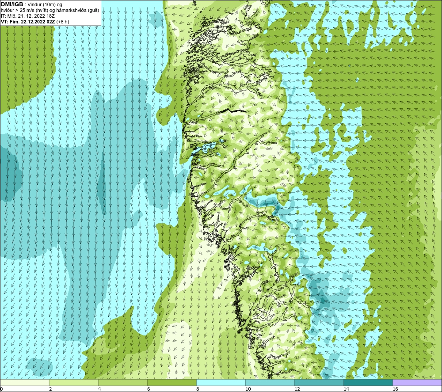The height and width of the screenshot is (392, 442).
Task: Click the 14–16 m/s dark teal swatch
Action: pos(368,382)
